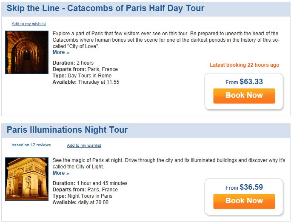Open the Paris Illuminations Night Tour title
This screenshot has width=291, height=222.
pyautogui.click(x=67, y=130)
